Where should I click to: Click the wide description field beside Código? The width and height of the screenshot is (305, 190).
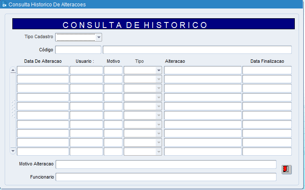(x=197, y=50)
